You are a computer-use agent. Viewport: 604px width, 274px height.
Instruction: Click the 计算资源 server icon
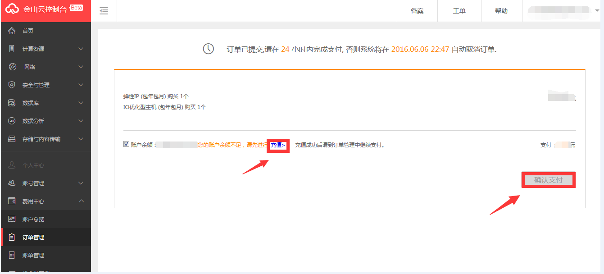point(12,49)
